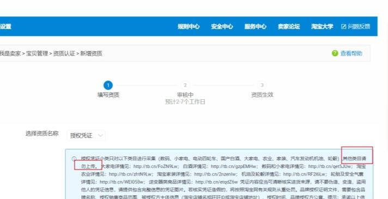
Task: Open 淘宝大学 in the top navigation
Action: pos(322,27)
